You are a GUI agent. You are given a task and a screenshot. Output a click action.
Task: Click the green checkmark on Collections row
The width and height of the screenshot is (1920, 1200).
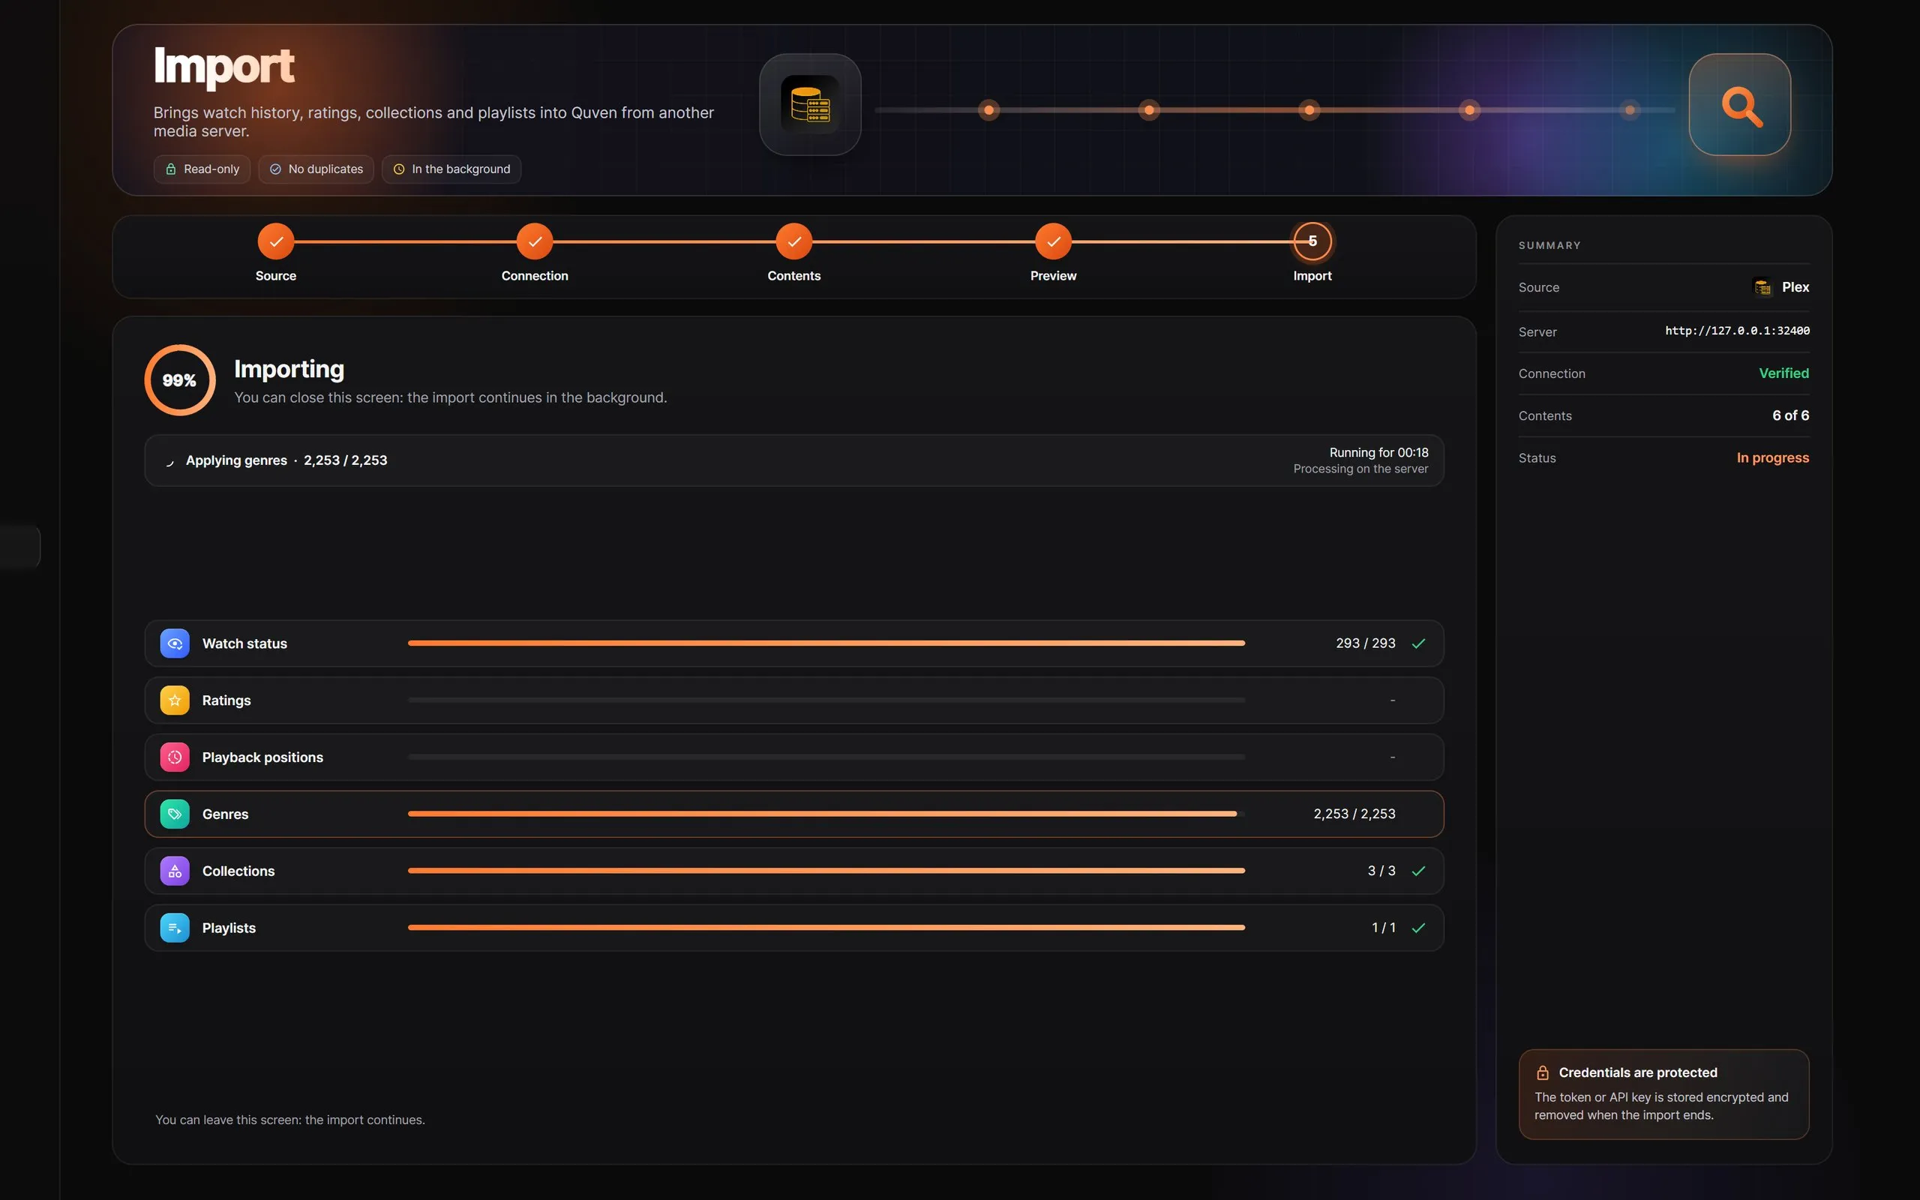point(1418,871)
